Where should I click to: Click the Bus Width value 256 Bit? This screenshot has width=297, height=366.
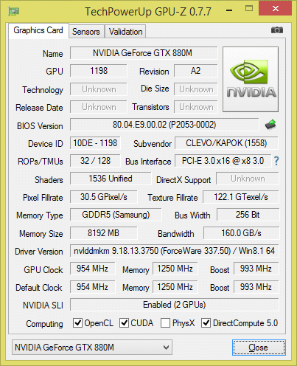[248, 215]
